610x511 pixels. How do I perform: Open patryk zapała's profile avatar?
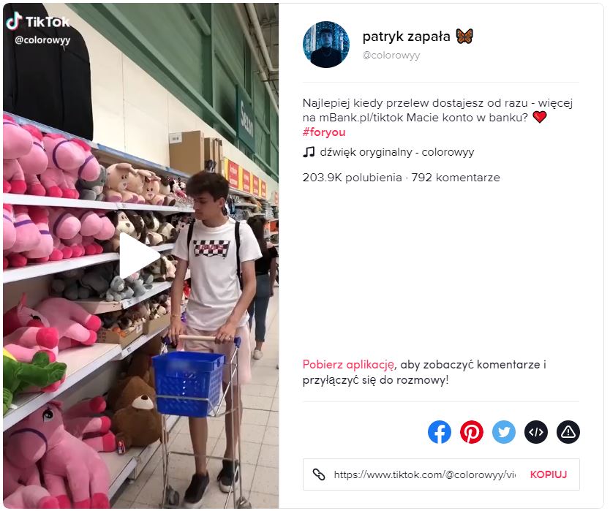click(326, 45)
